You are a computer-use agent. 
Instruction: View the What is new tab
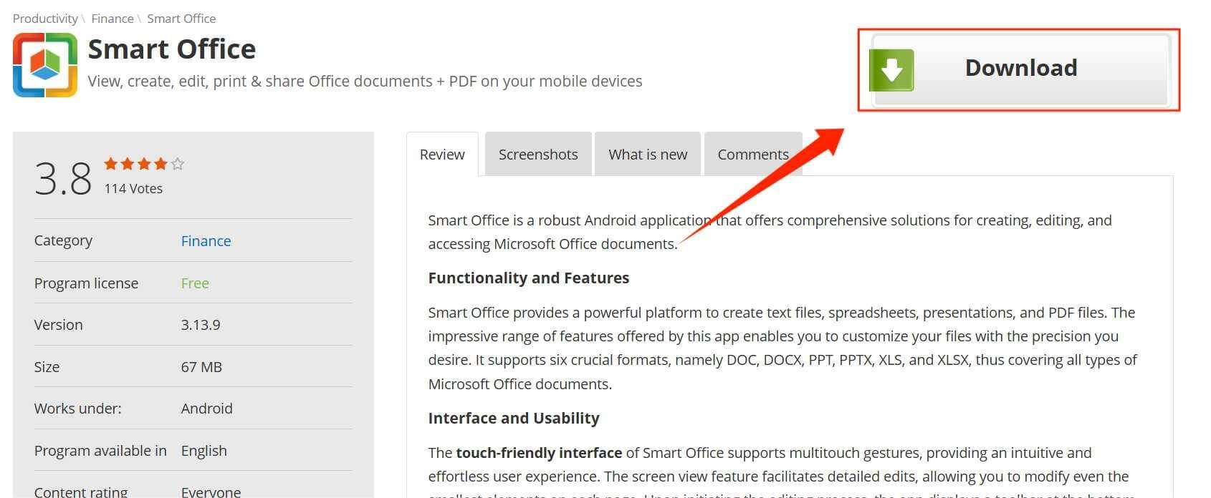pos(647,154)
